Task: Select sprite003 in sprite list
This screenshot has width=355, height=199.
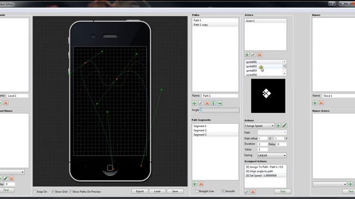Action: click(264, 71)
